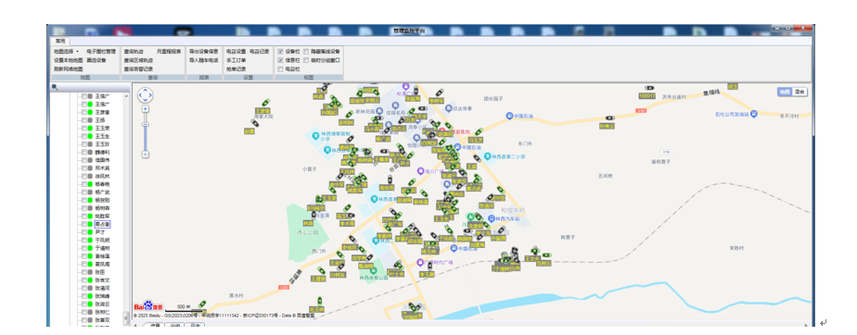The image size is (857, 335).
Task: Open the 地图选择 dropdown
Action: tap(66, 51)
